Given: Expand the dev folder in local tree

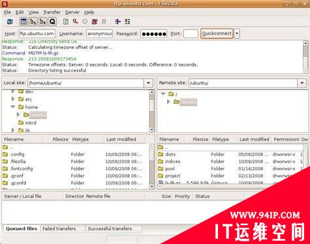Looking at the screenshot, I should pyautogui.click(x=13, y=92).
